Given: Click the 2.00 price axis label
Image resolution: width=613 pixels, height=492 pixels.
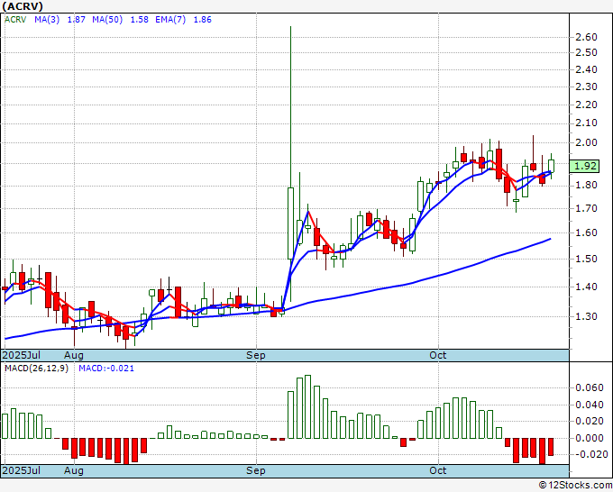Looking at the screenshot, I should (x=587, y=142).
